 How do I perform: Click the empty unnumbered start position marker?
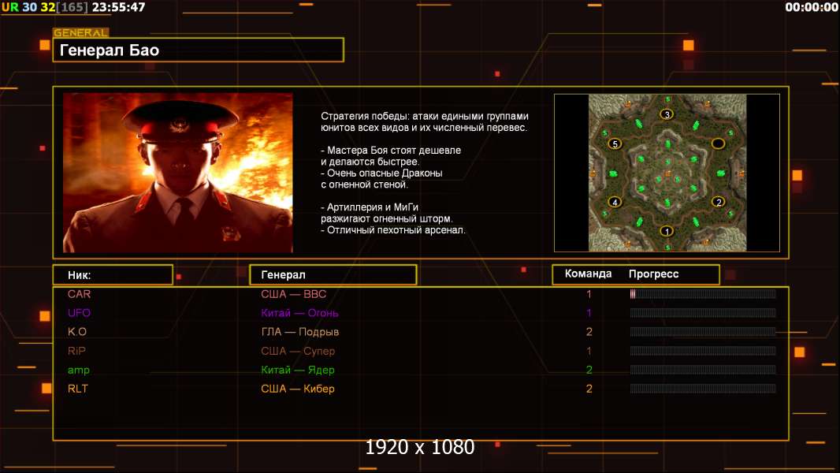click(718, 143)
